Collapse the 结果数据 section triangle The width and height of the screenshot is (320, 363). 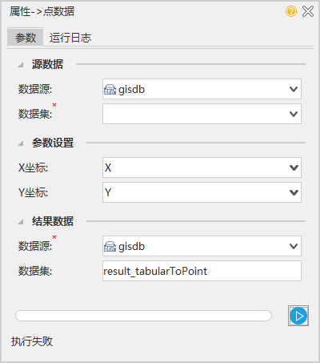21,222
